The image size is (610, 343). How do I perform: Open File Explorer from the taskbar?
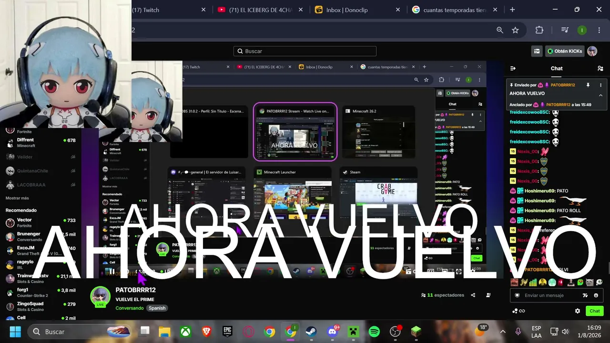pos(164,332)
